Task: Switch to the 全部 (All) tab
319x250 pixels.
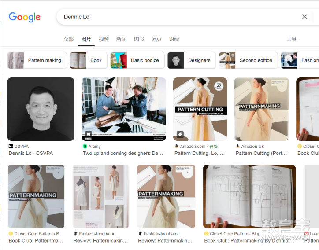Action: [69, 39]
